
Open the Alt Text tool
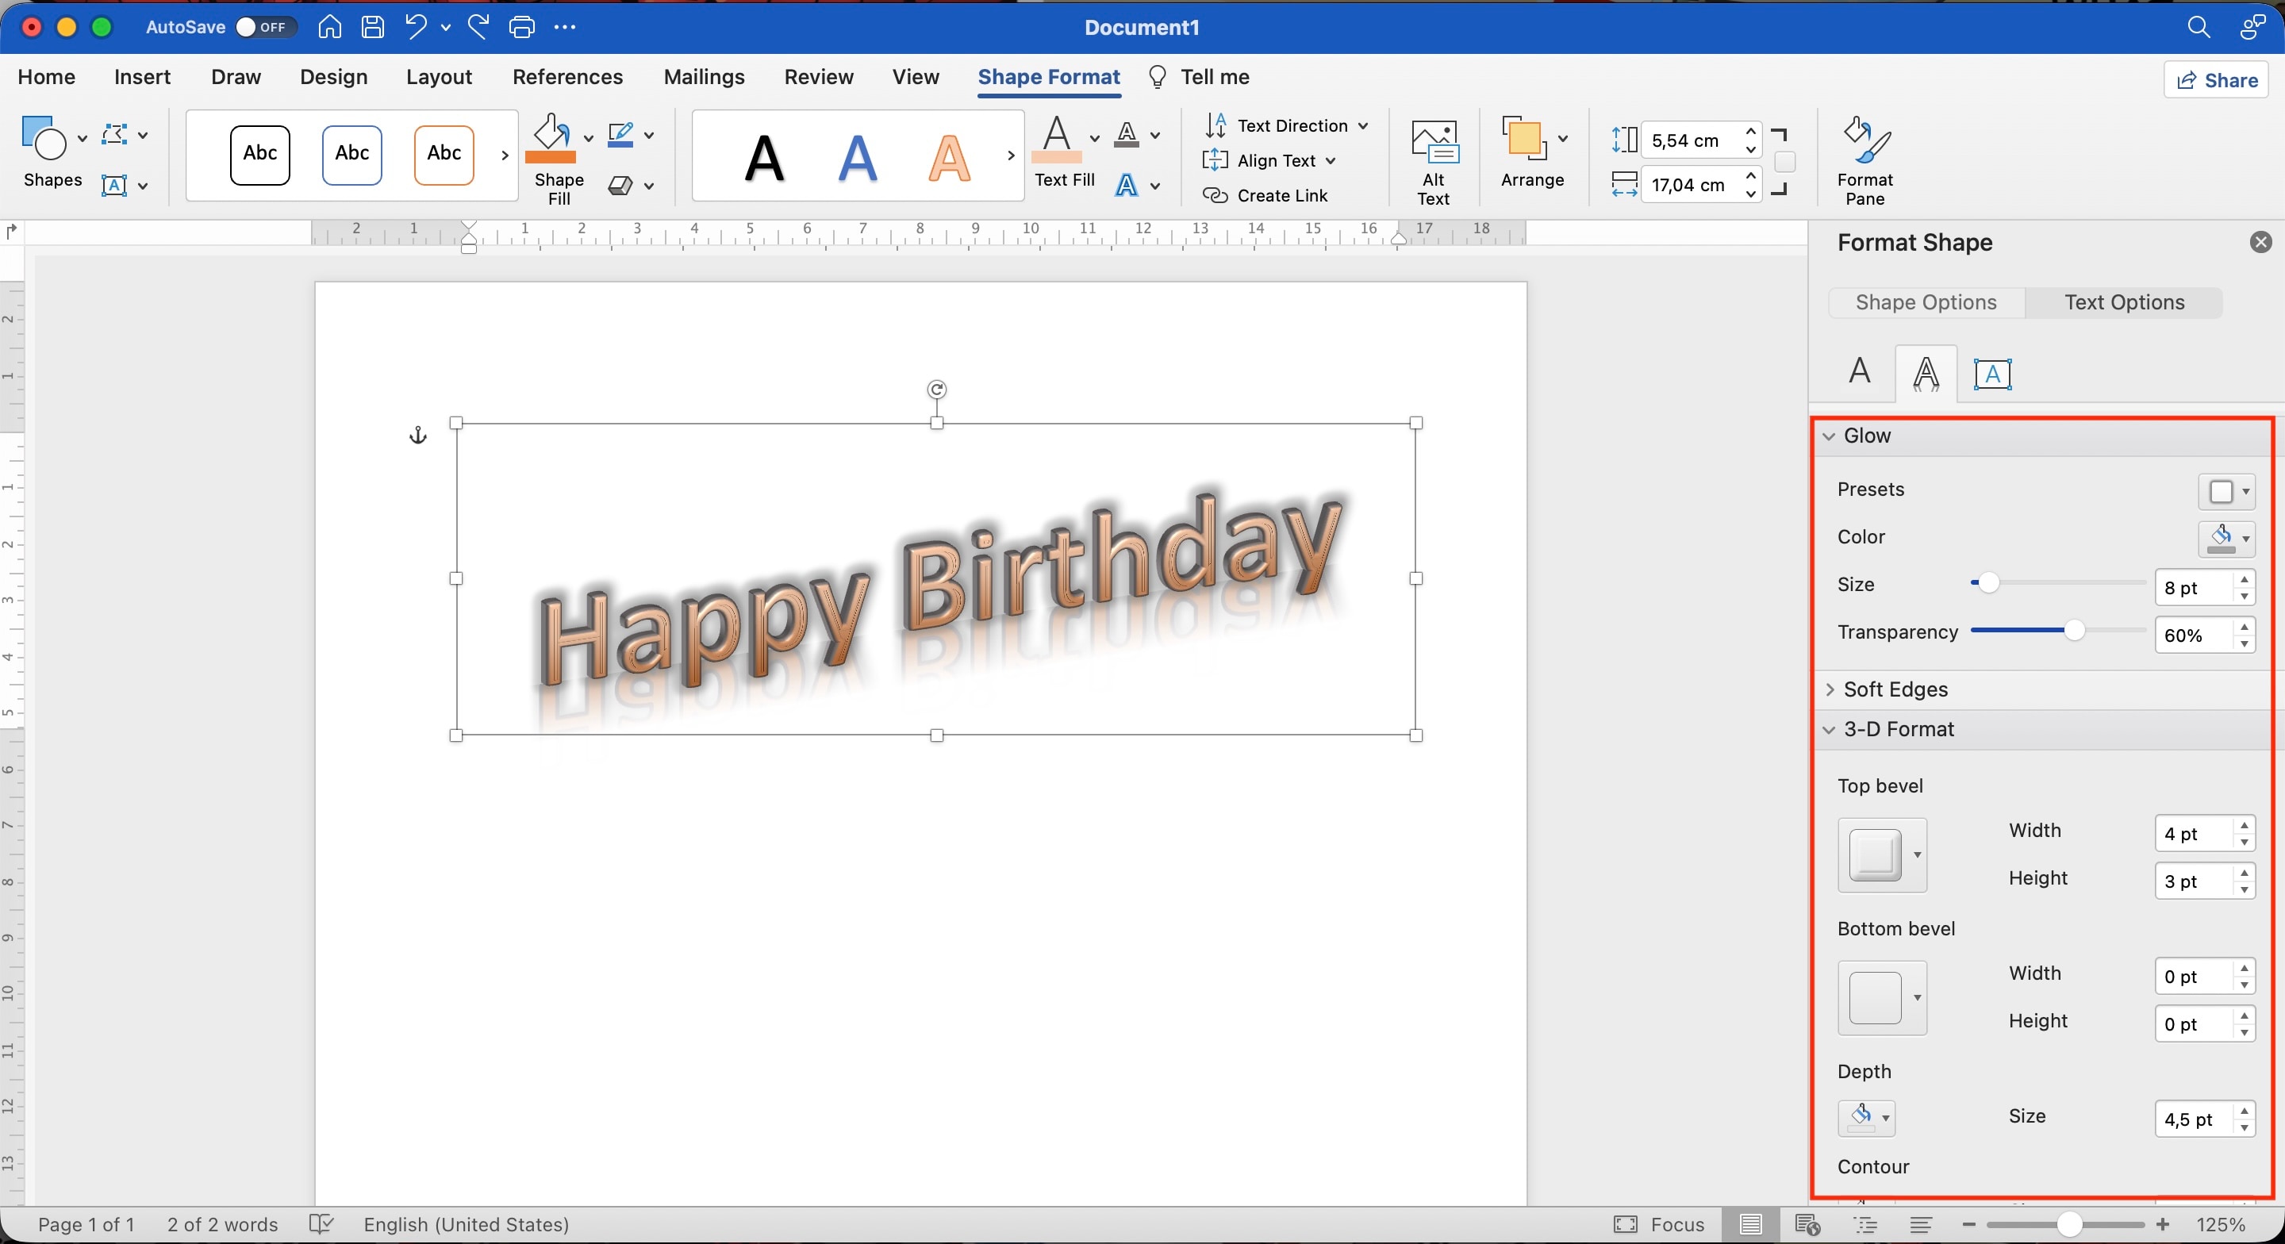coord(1434,163)
